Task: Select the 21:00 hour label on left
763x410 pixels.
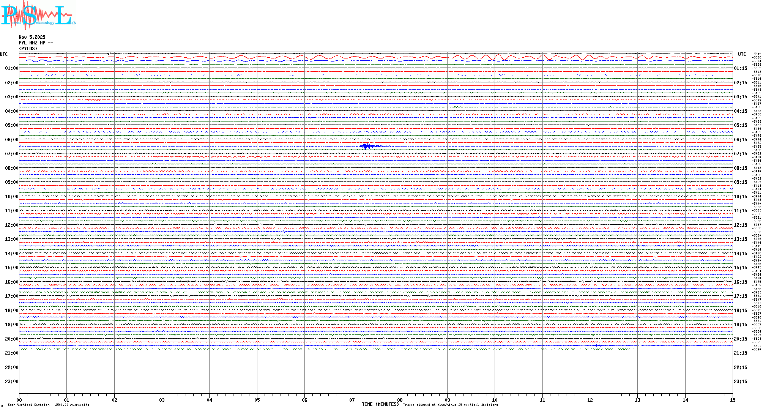Action: (x=11, y=353)
